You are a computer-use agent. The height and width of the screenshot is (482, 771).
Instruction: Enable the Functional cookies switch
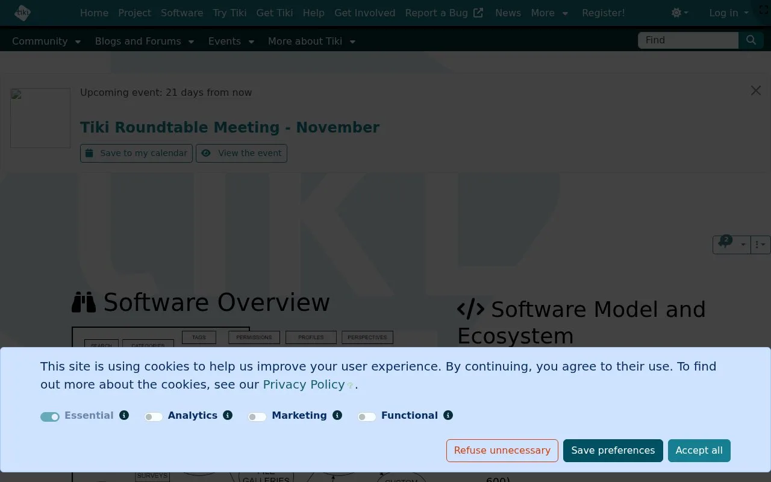point(367,416)
